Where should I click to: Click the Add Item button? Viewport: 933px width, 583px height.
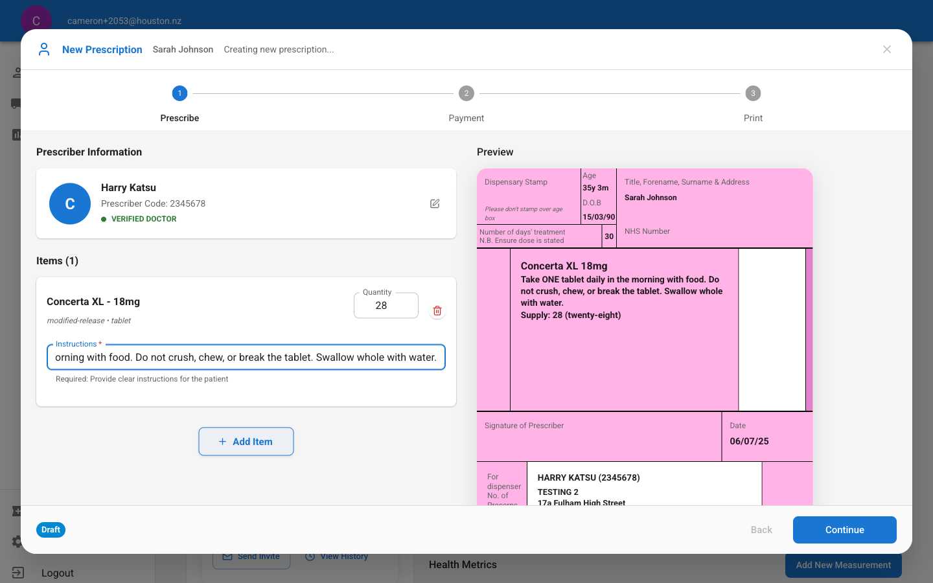(x=246, y=441)
